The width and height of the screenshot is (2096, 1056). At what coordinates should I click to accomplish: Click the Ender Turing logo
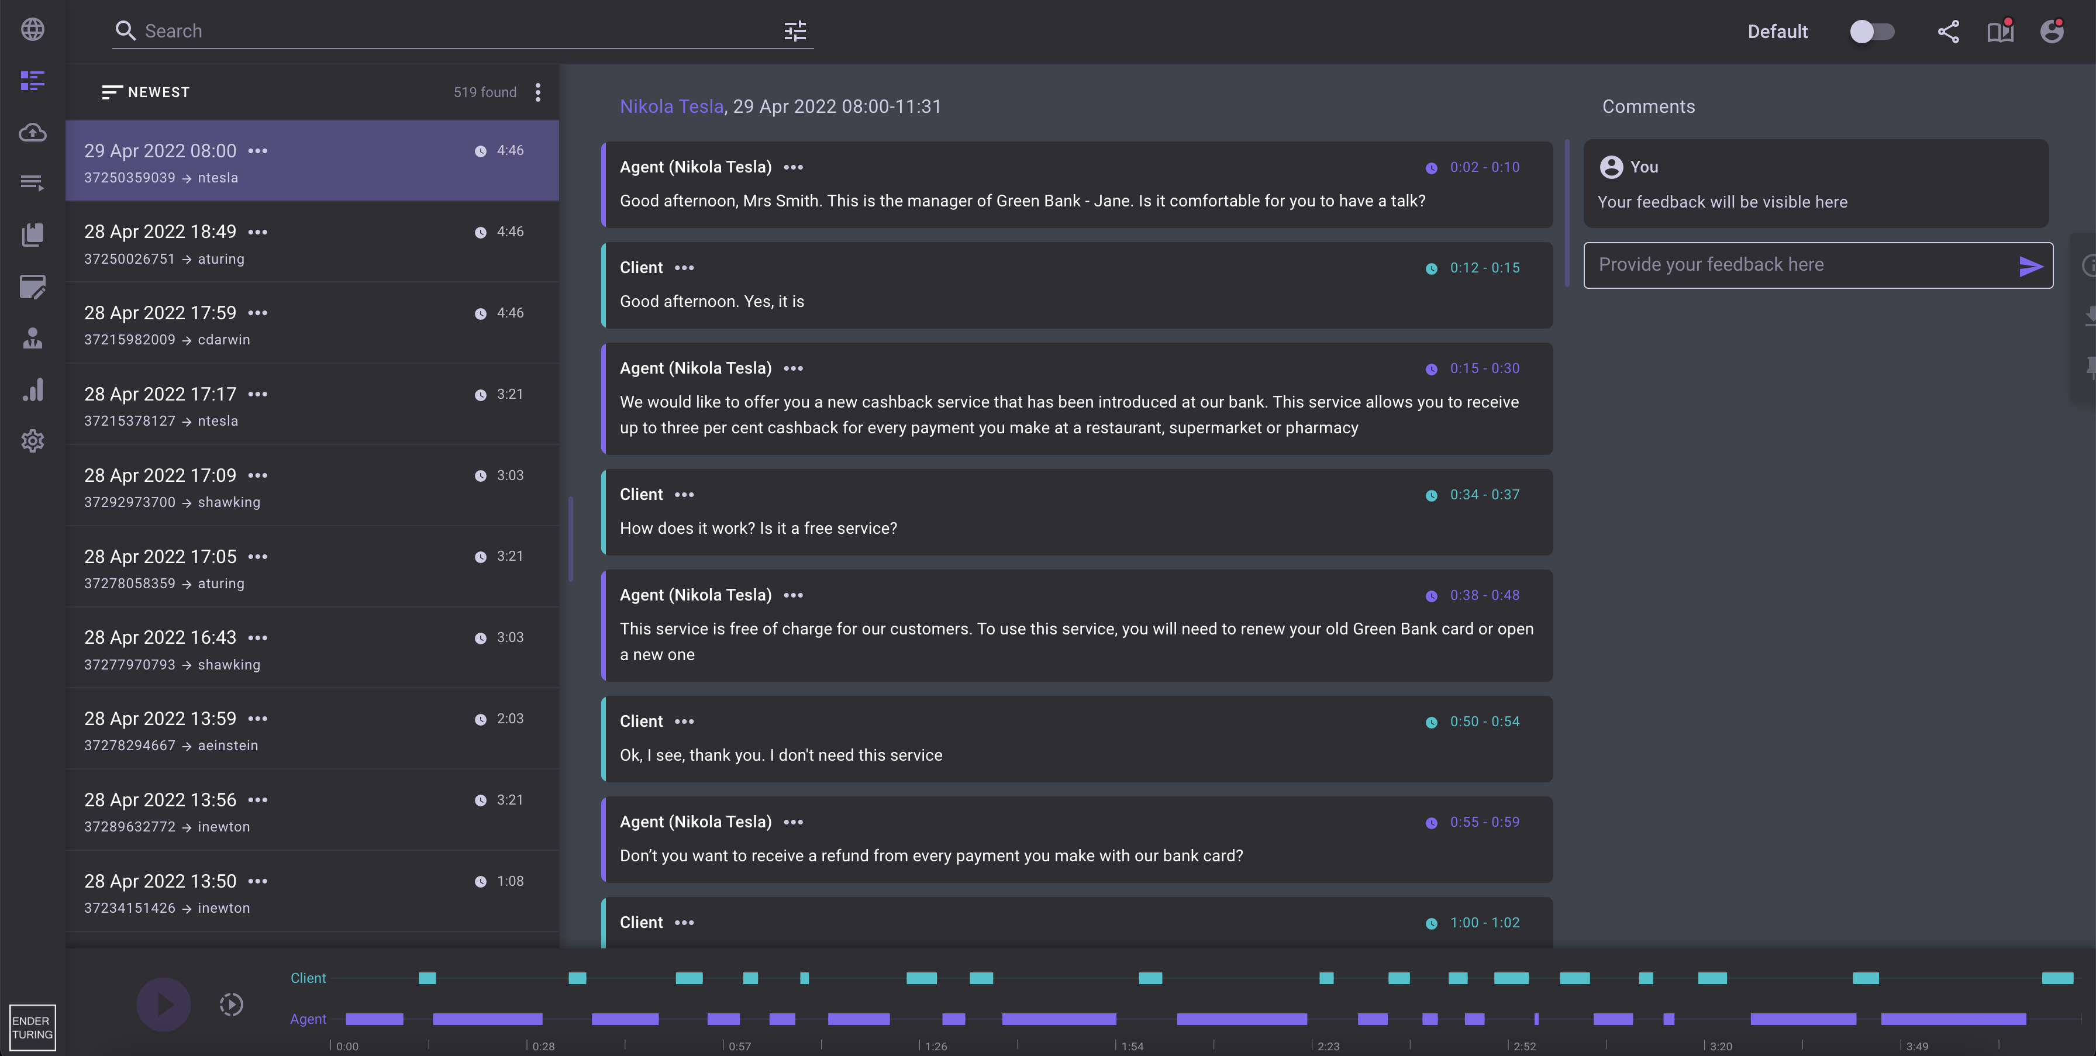pos(33,1027)
